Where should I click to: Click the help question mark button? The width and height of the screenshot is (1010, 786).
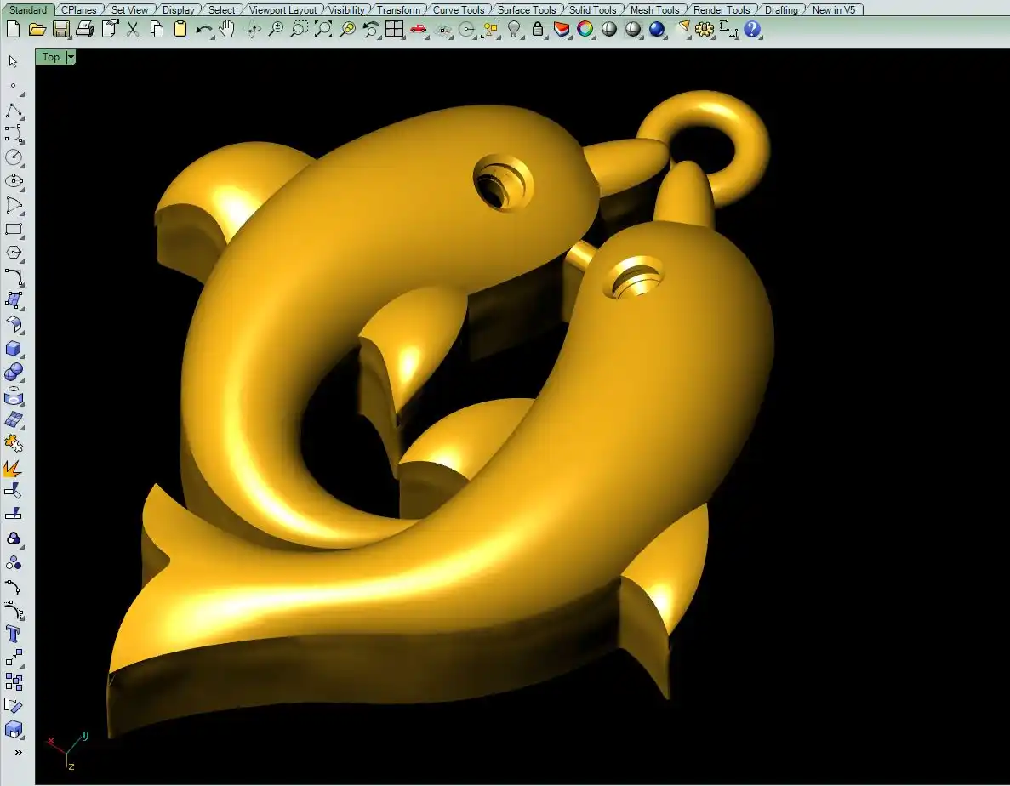click(x=752, y=30)
